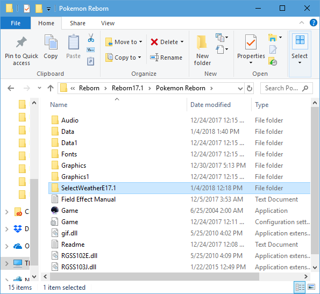Refresh the current folder view
Screen dimensions: 320x294
tap(249, 88)
